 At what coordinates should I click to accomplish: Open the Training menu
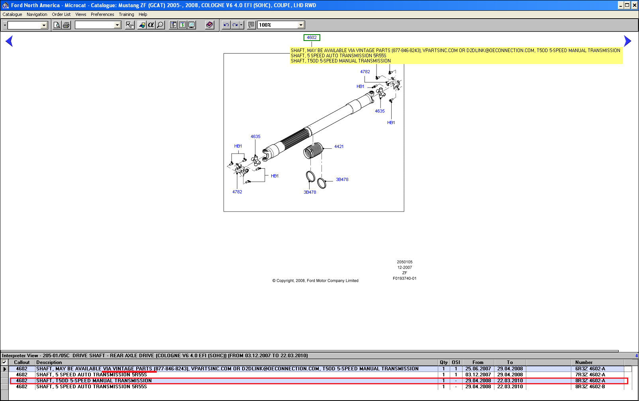(x=126, y=14)
